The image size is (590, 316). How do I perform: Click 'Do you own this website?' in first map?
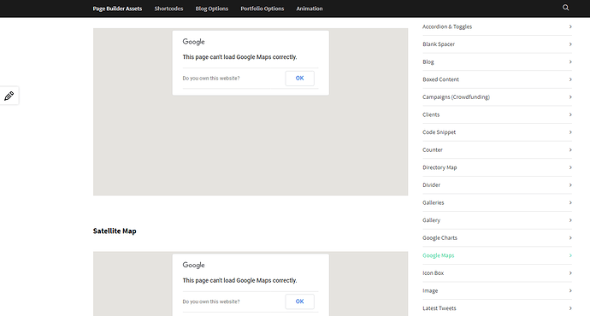[211, 79]
